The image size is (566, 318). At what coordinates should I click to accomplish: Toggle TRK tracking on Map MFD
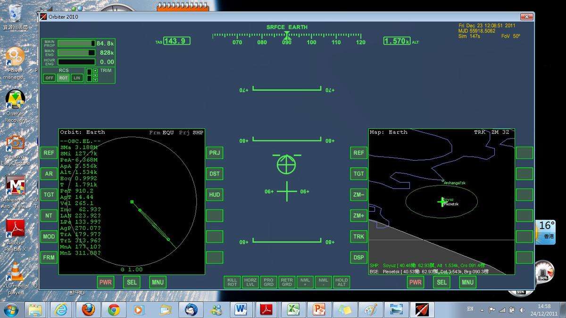359,236
